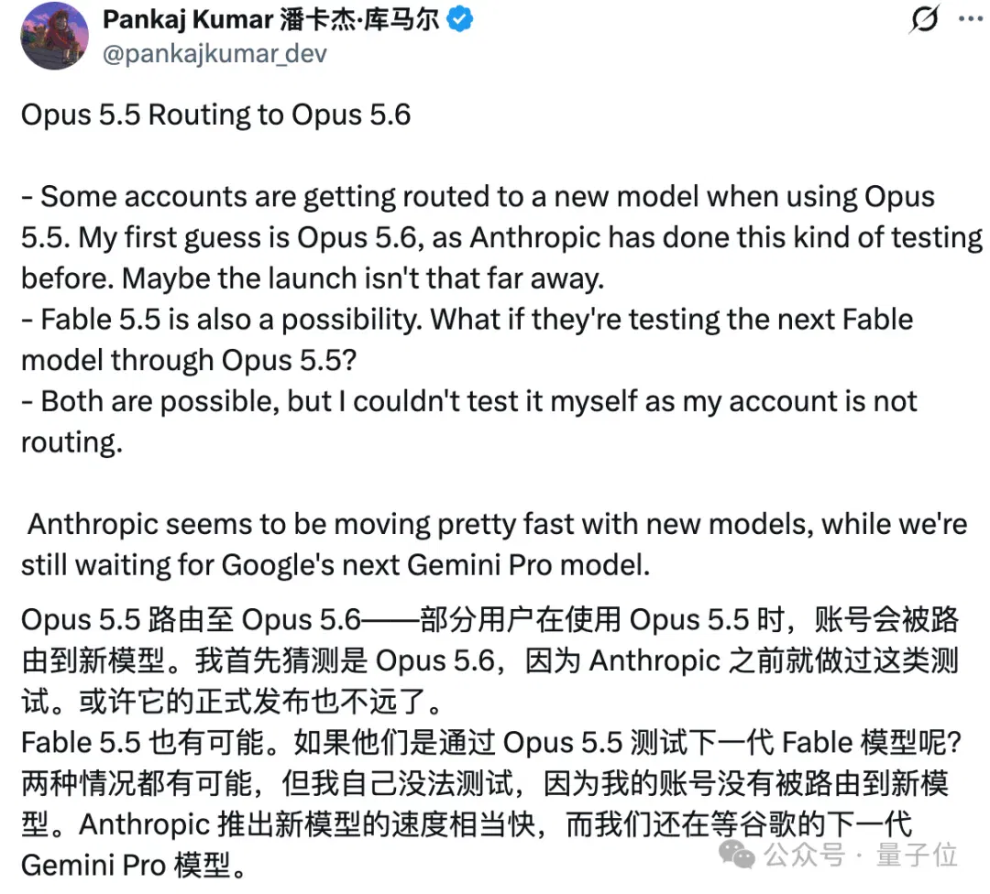Click the headline Opus 5.5 Routing to Opus 5.6
Viewport: 990px width, 894px height.
click(x=216, y=115)
